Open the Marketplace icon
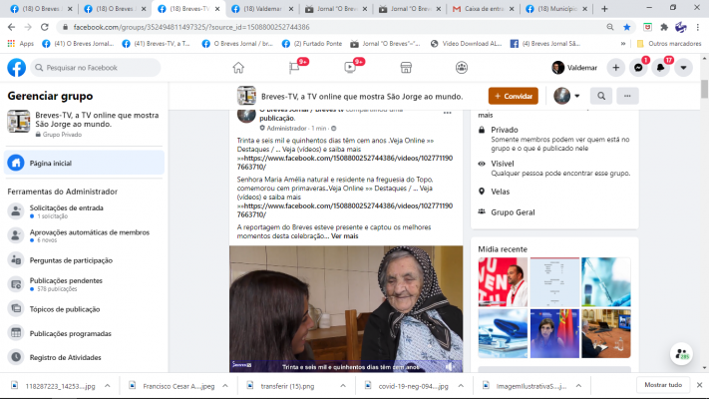 tap(406, 68)
